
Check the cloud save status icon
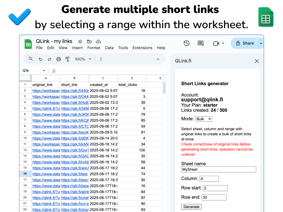[x=98, y=42]
